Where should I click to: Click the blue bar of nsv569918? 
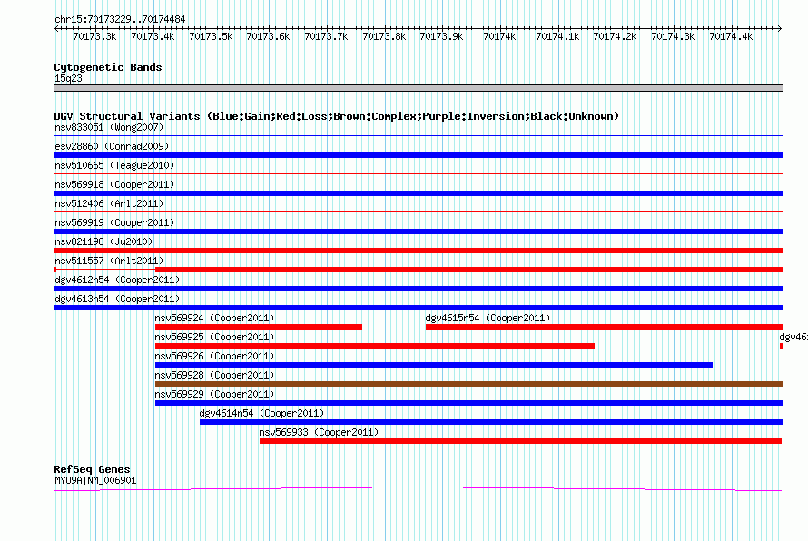[x=418, y=193]
